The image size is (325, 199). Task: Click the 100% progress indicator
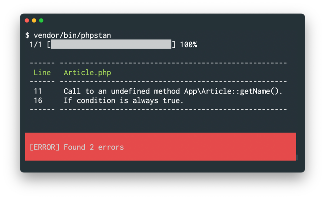[x=188, y=44]
